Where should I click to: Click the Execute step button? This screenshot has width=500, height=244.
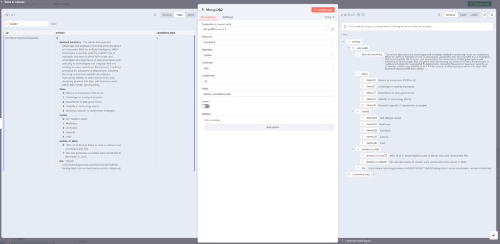(x=323, y=10)
